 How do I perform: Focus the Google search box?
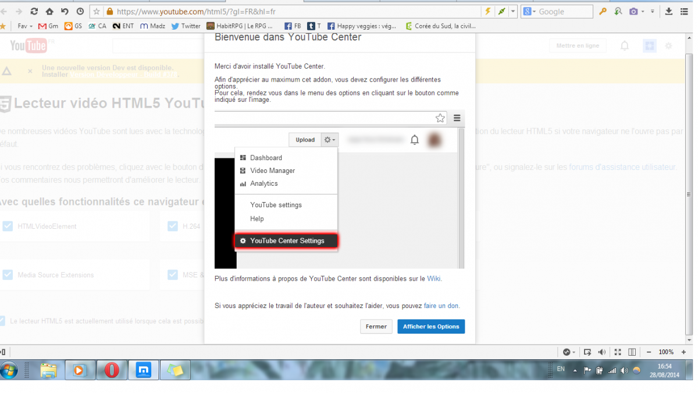click(563, 12)
